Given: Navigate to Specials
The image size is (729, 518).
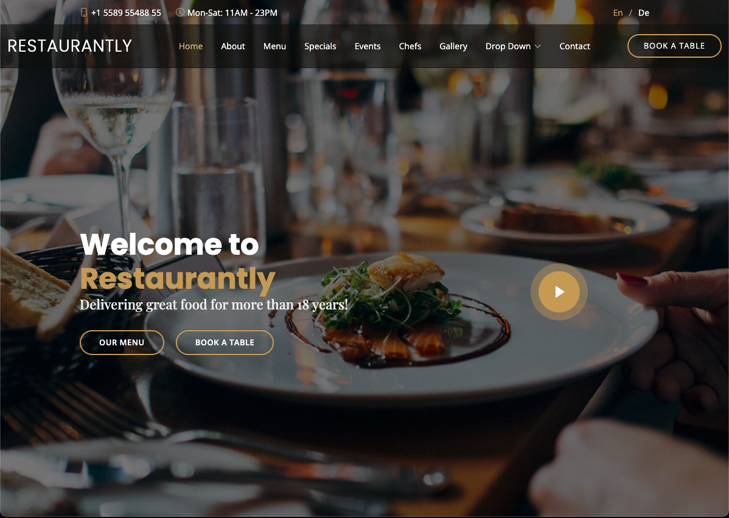Looking at the screenshot, I should (320, 46).
